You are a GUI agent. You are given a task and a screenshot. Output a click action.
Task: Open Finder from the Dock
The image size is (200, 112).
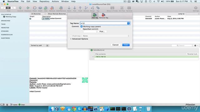pyautogui.click(x=52, y=109)
